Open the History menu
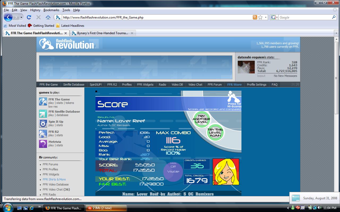340x212 pixels. click(x=35, y=10)
